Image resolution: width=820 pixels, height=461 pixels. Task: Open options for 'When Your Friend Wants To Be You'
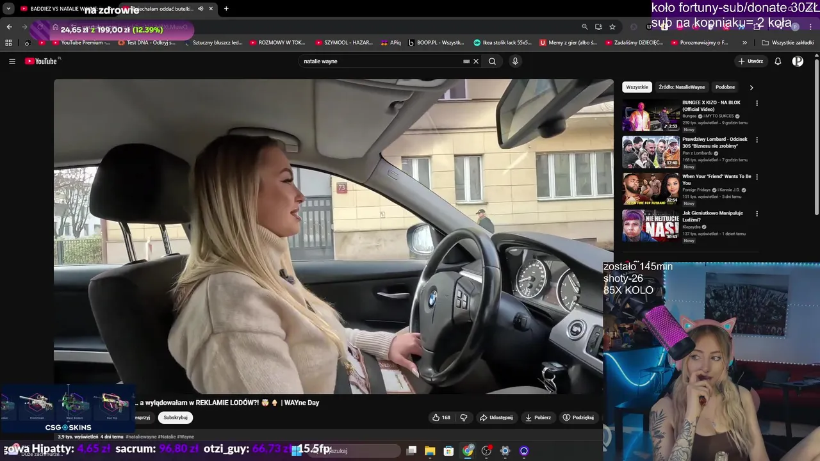click(757, 177)
